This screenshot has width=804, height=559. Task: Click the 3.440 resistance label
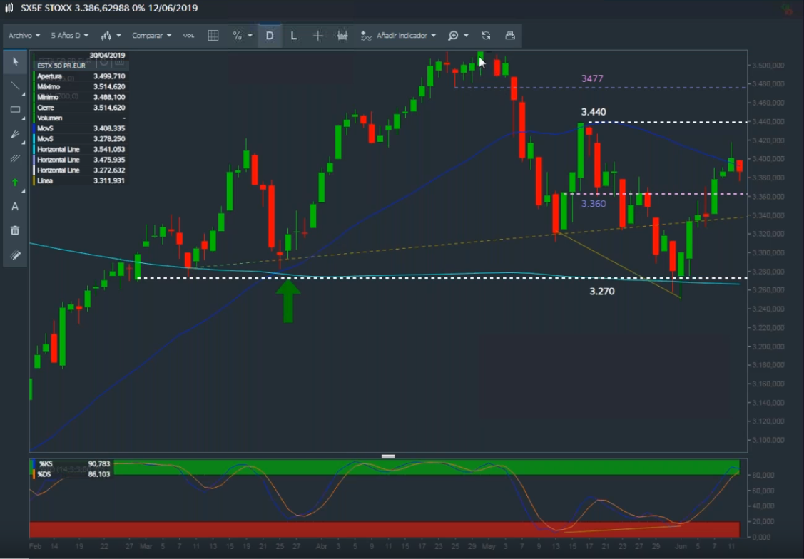[x=594, y=112]
